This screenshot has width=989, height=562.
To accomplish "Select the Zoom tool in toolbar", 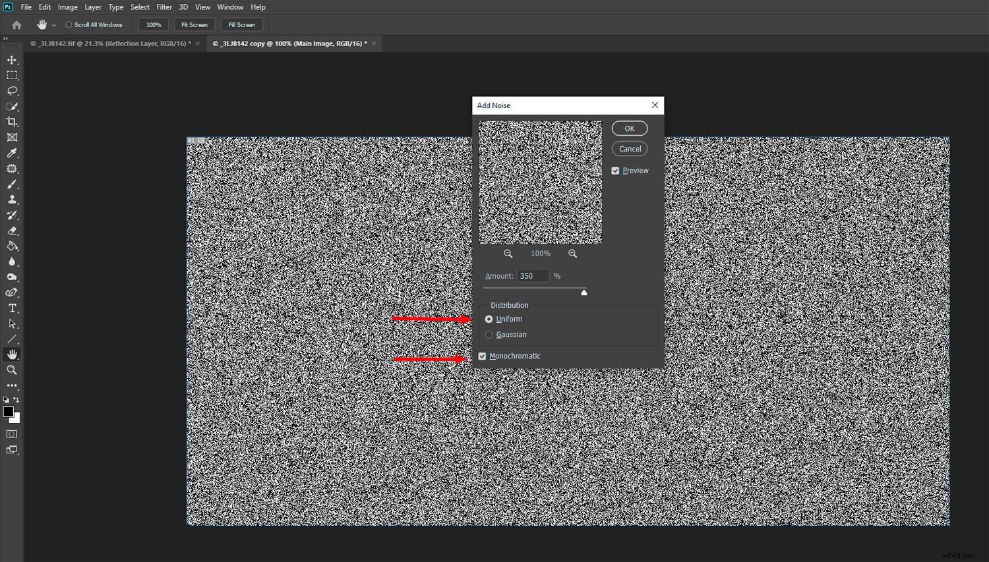I will [x=12, y=370].
